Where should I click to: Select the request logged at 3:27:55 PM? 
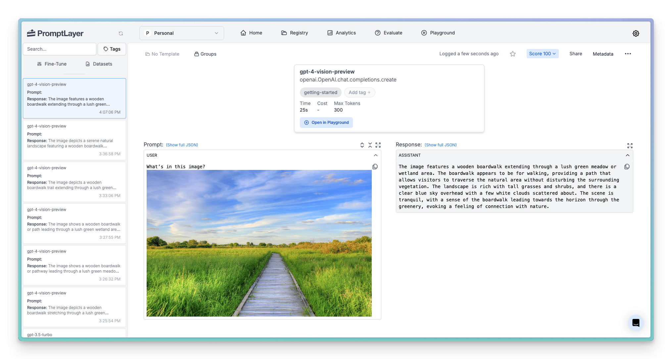point(74,224)
